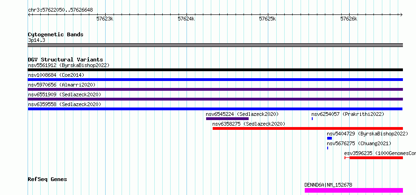Click the ruler's left arrowhead
This screenshot has height=195, width=416.
click(x=29, y=14)
